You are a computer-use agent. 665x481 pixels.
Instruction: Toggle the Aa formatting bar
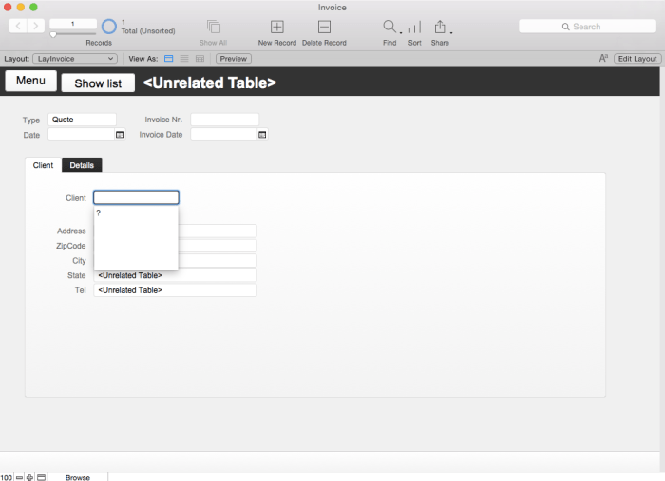603,59
